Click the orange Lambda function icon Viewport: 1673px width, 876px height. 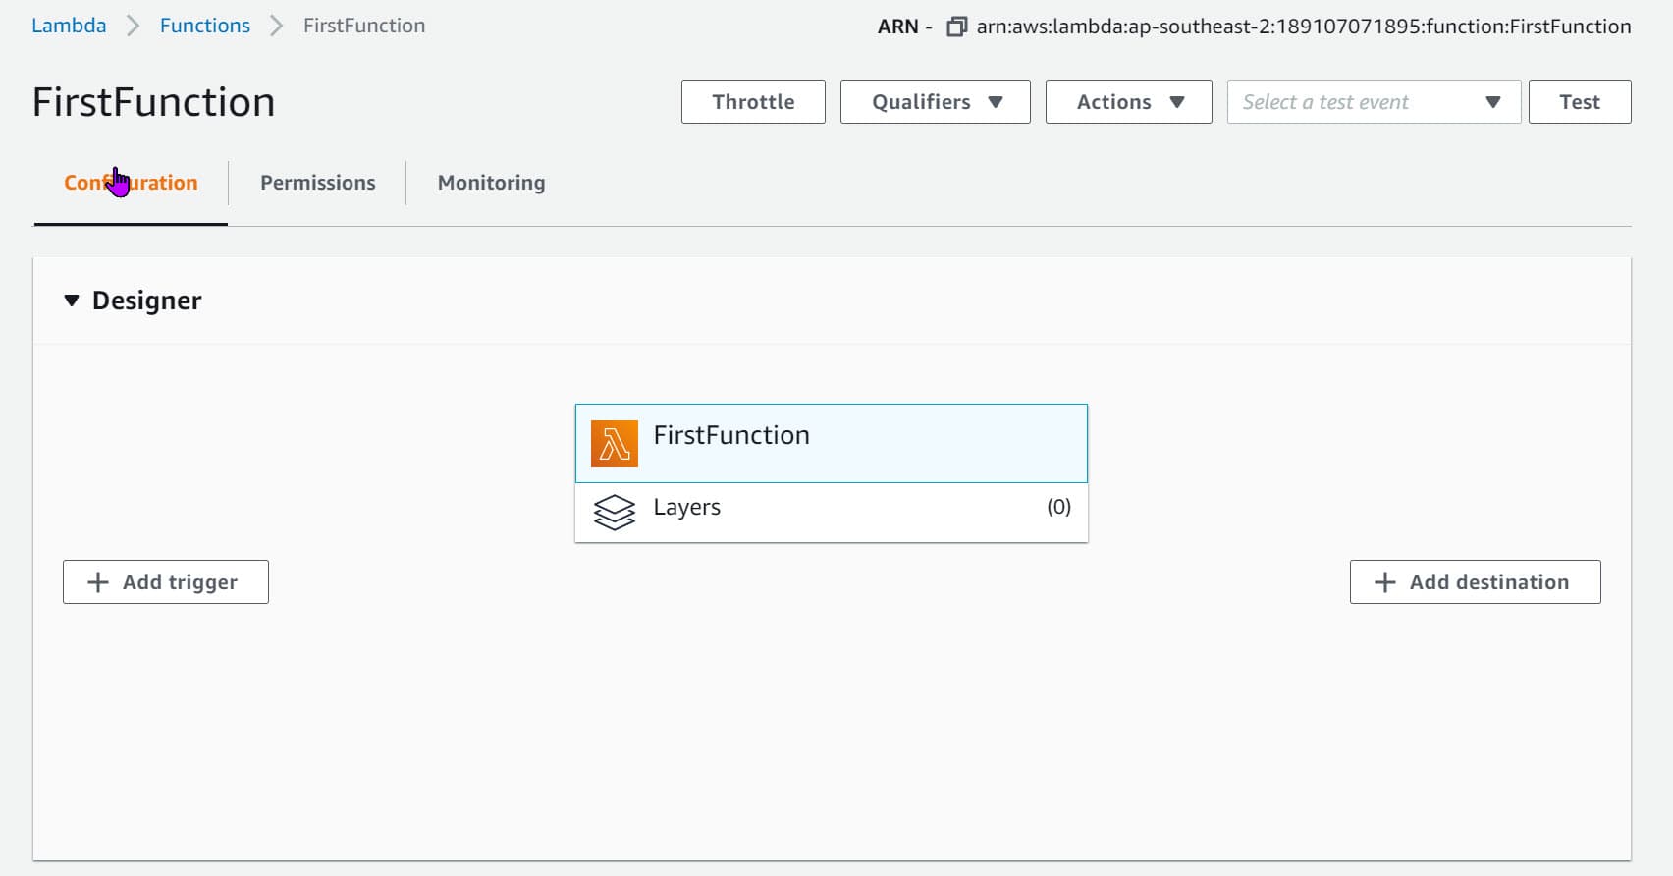[615, 444]
